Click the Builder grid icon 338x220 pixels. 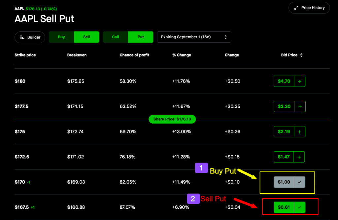pos(22,37)
